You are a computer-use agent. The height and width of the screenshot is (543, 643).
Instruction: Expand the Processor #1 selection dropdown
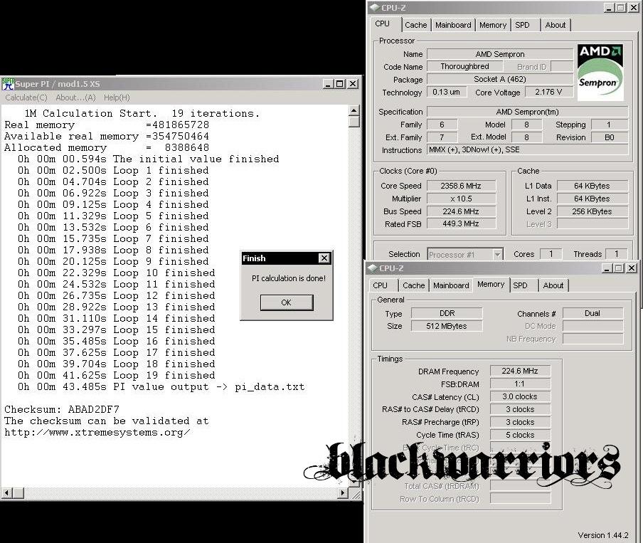[x=497, y=255]
